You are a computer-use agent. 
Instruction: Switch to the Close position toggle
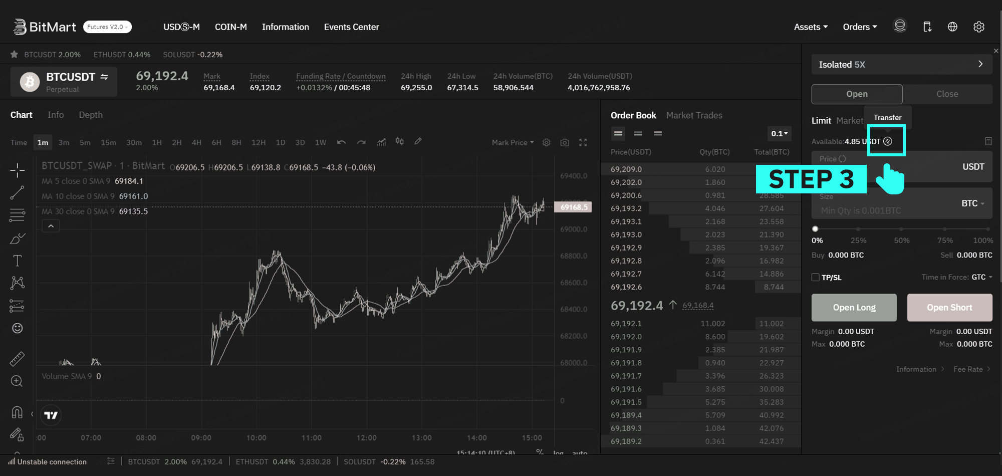947,94
